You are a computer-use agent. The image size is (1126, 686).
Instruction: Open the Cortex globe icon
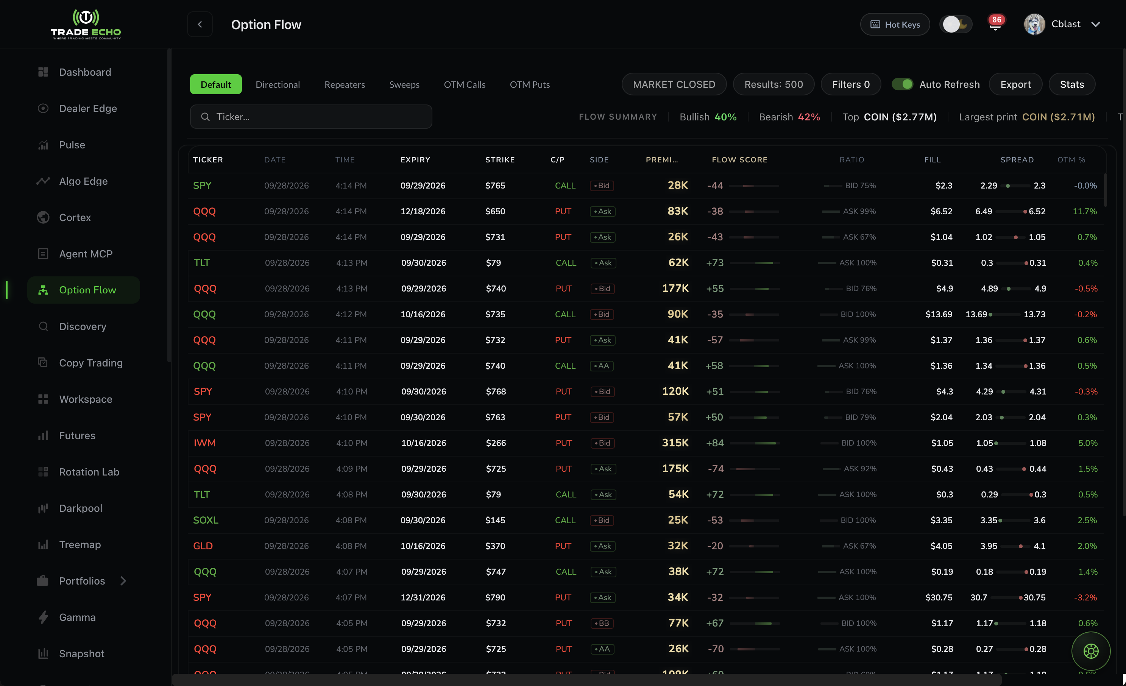tap(43, 218)
